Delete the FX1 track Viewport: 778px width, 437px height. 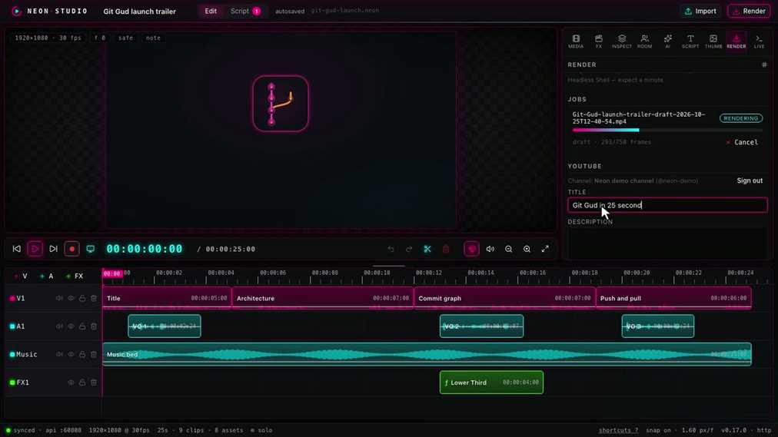point(94,382)
